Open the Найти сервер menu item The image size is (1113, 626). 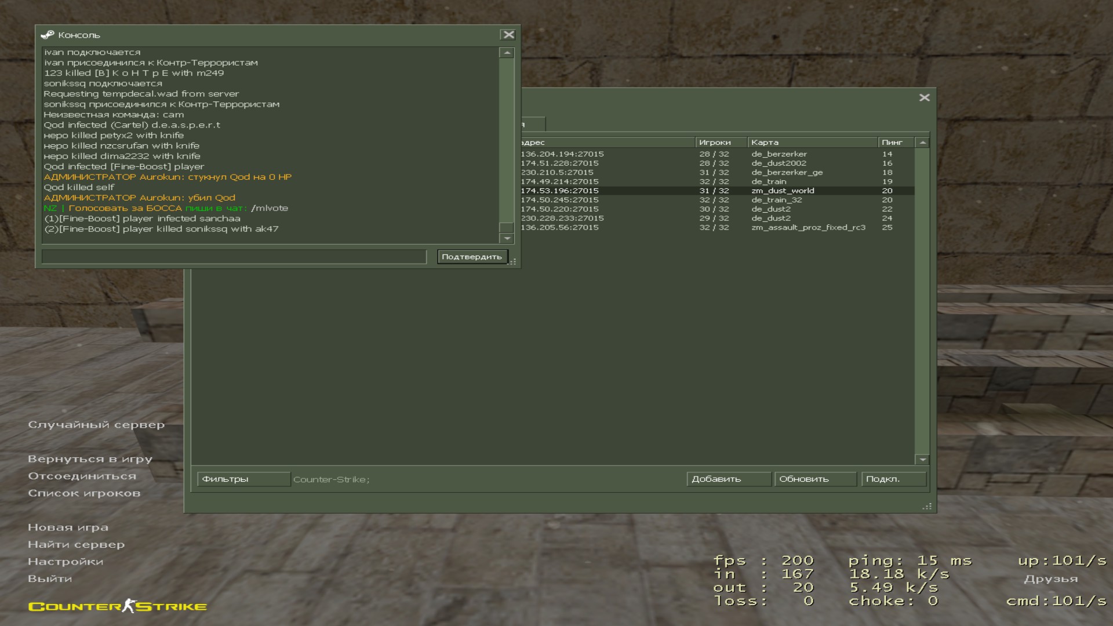[76, 544]
